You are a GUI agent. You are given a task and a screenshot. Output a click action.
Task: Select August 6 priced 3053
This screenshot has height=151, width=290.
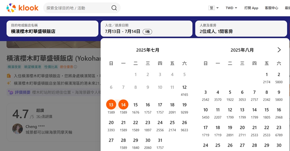pyautogui.click(x=242, y=95)
